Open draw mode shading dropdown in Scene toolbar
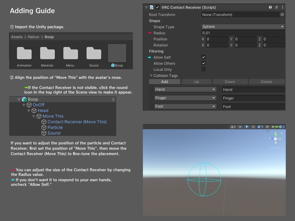The width and height of the screenshot is (295, 221). click(233, 127)
